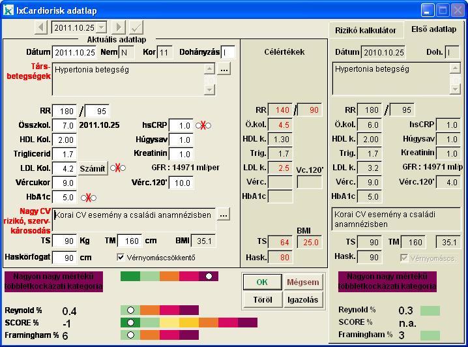Switch to the Rizikó kalkulátor tab
Viewport: 468px width, 347px height.
pyautogui.click(x=365, y=30)
